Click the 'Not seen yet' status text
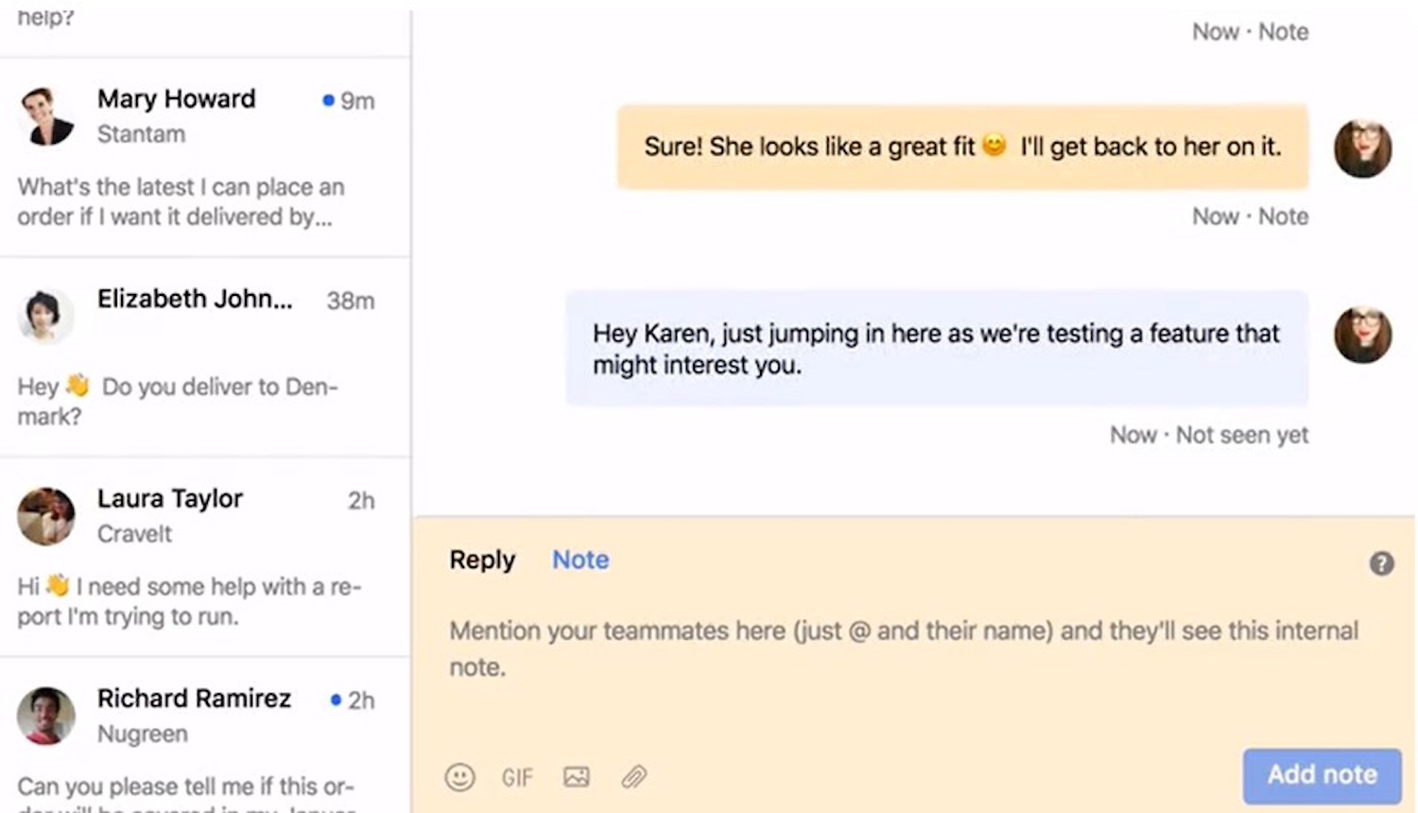The image size is (1418, 813). [1241, 435]
